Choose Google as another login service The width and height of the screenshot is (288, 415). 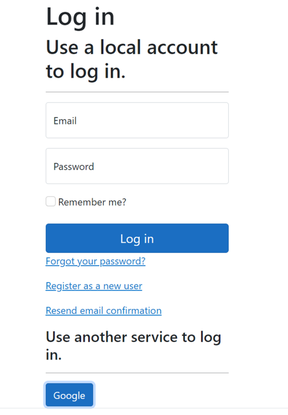[x=69, y=395]
